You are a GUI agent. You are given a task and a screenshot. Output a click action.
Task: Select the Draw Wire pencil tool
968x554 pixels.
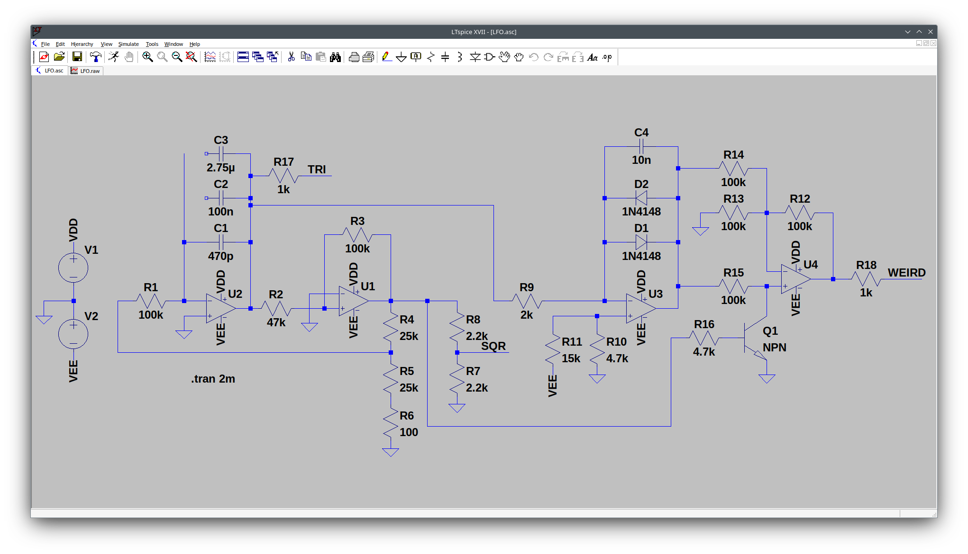click(387, 57)
